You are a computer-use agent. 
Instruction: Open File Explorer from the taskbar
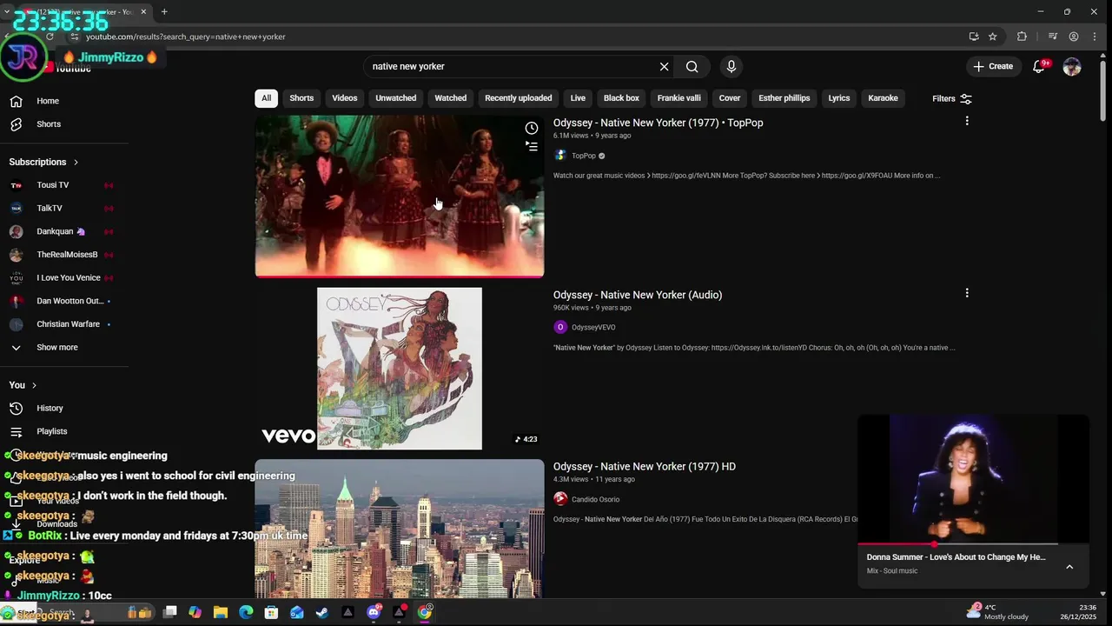(x=221, y=612)
